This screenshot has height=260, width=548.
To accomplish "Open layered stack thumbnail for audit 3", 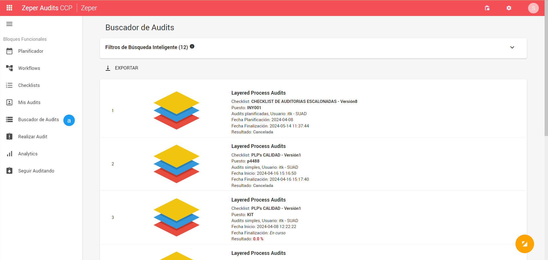I will 176,217.
